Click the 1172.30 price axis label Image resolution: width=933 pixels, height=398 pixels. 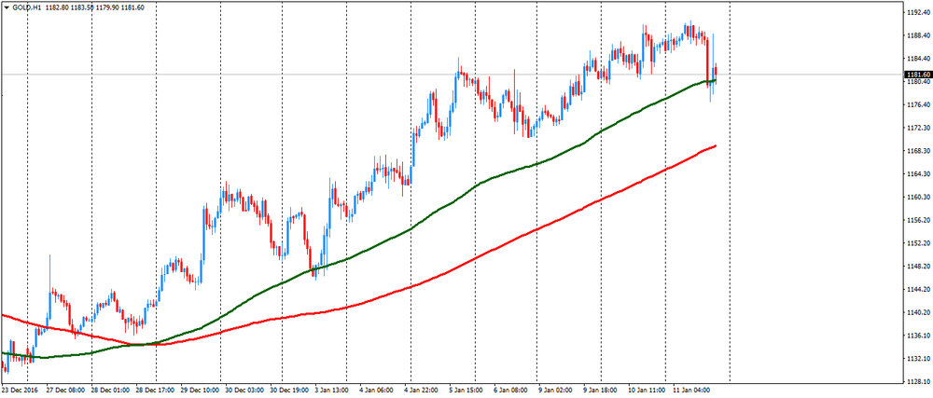917,128
